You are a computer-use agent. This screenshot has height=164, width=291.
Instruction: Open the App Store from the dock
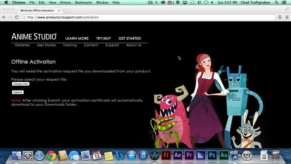[131, 155]
